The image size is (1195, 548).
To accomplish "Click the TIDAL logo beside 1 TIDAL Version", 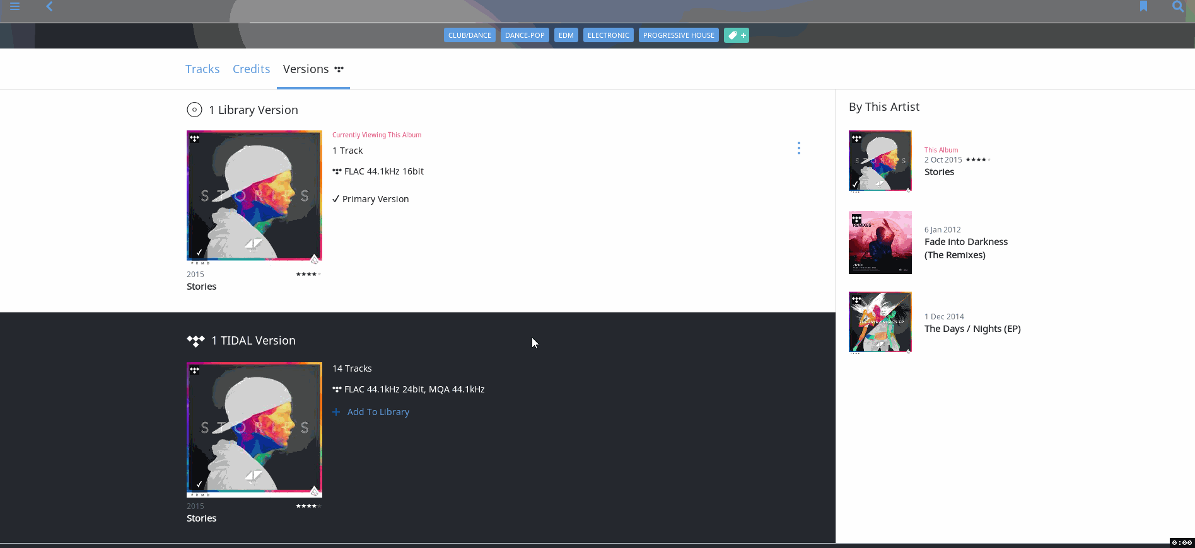I will 196,341.
